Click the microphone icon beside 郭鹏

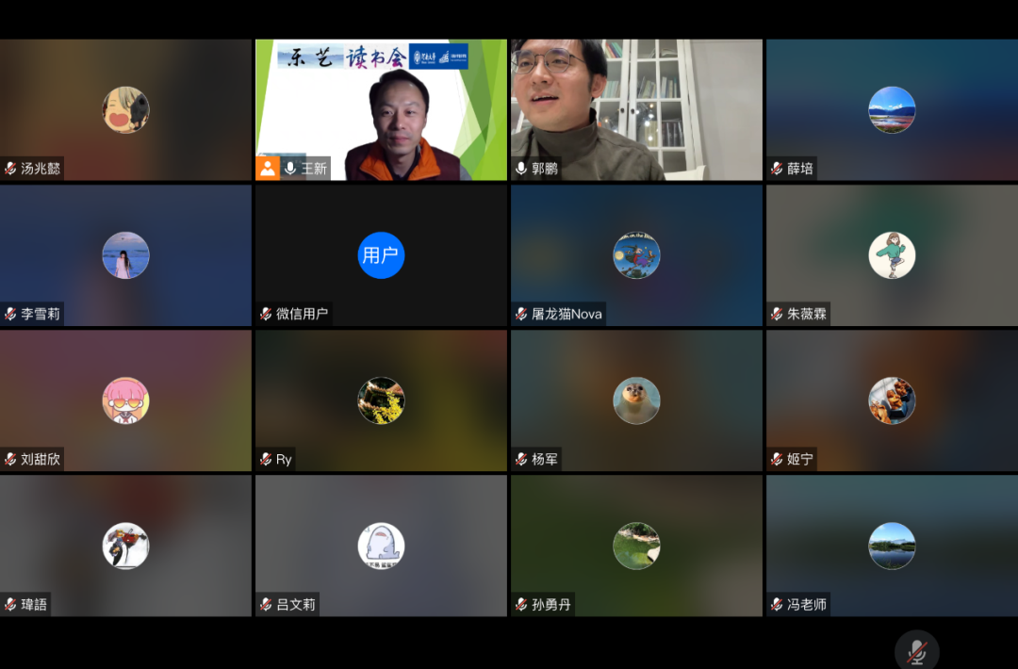pos(521,169)
